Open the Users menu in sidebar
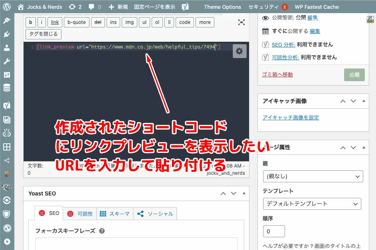Screen dimensions: 376x250 pyautogui.click(x=6, y=48)
